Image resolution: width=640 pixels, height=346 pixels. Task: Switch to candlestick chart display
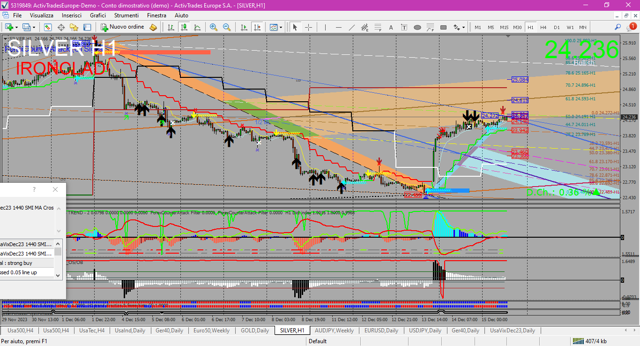pos(185,27)
